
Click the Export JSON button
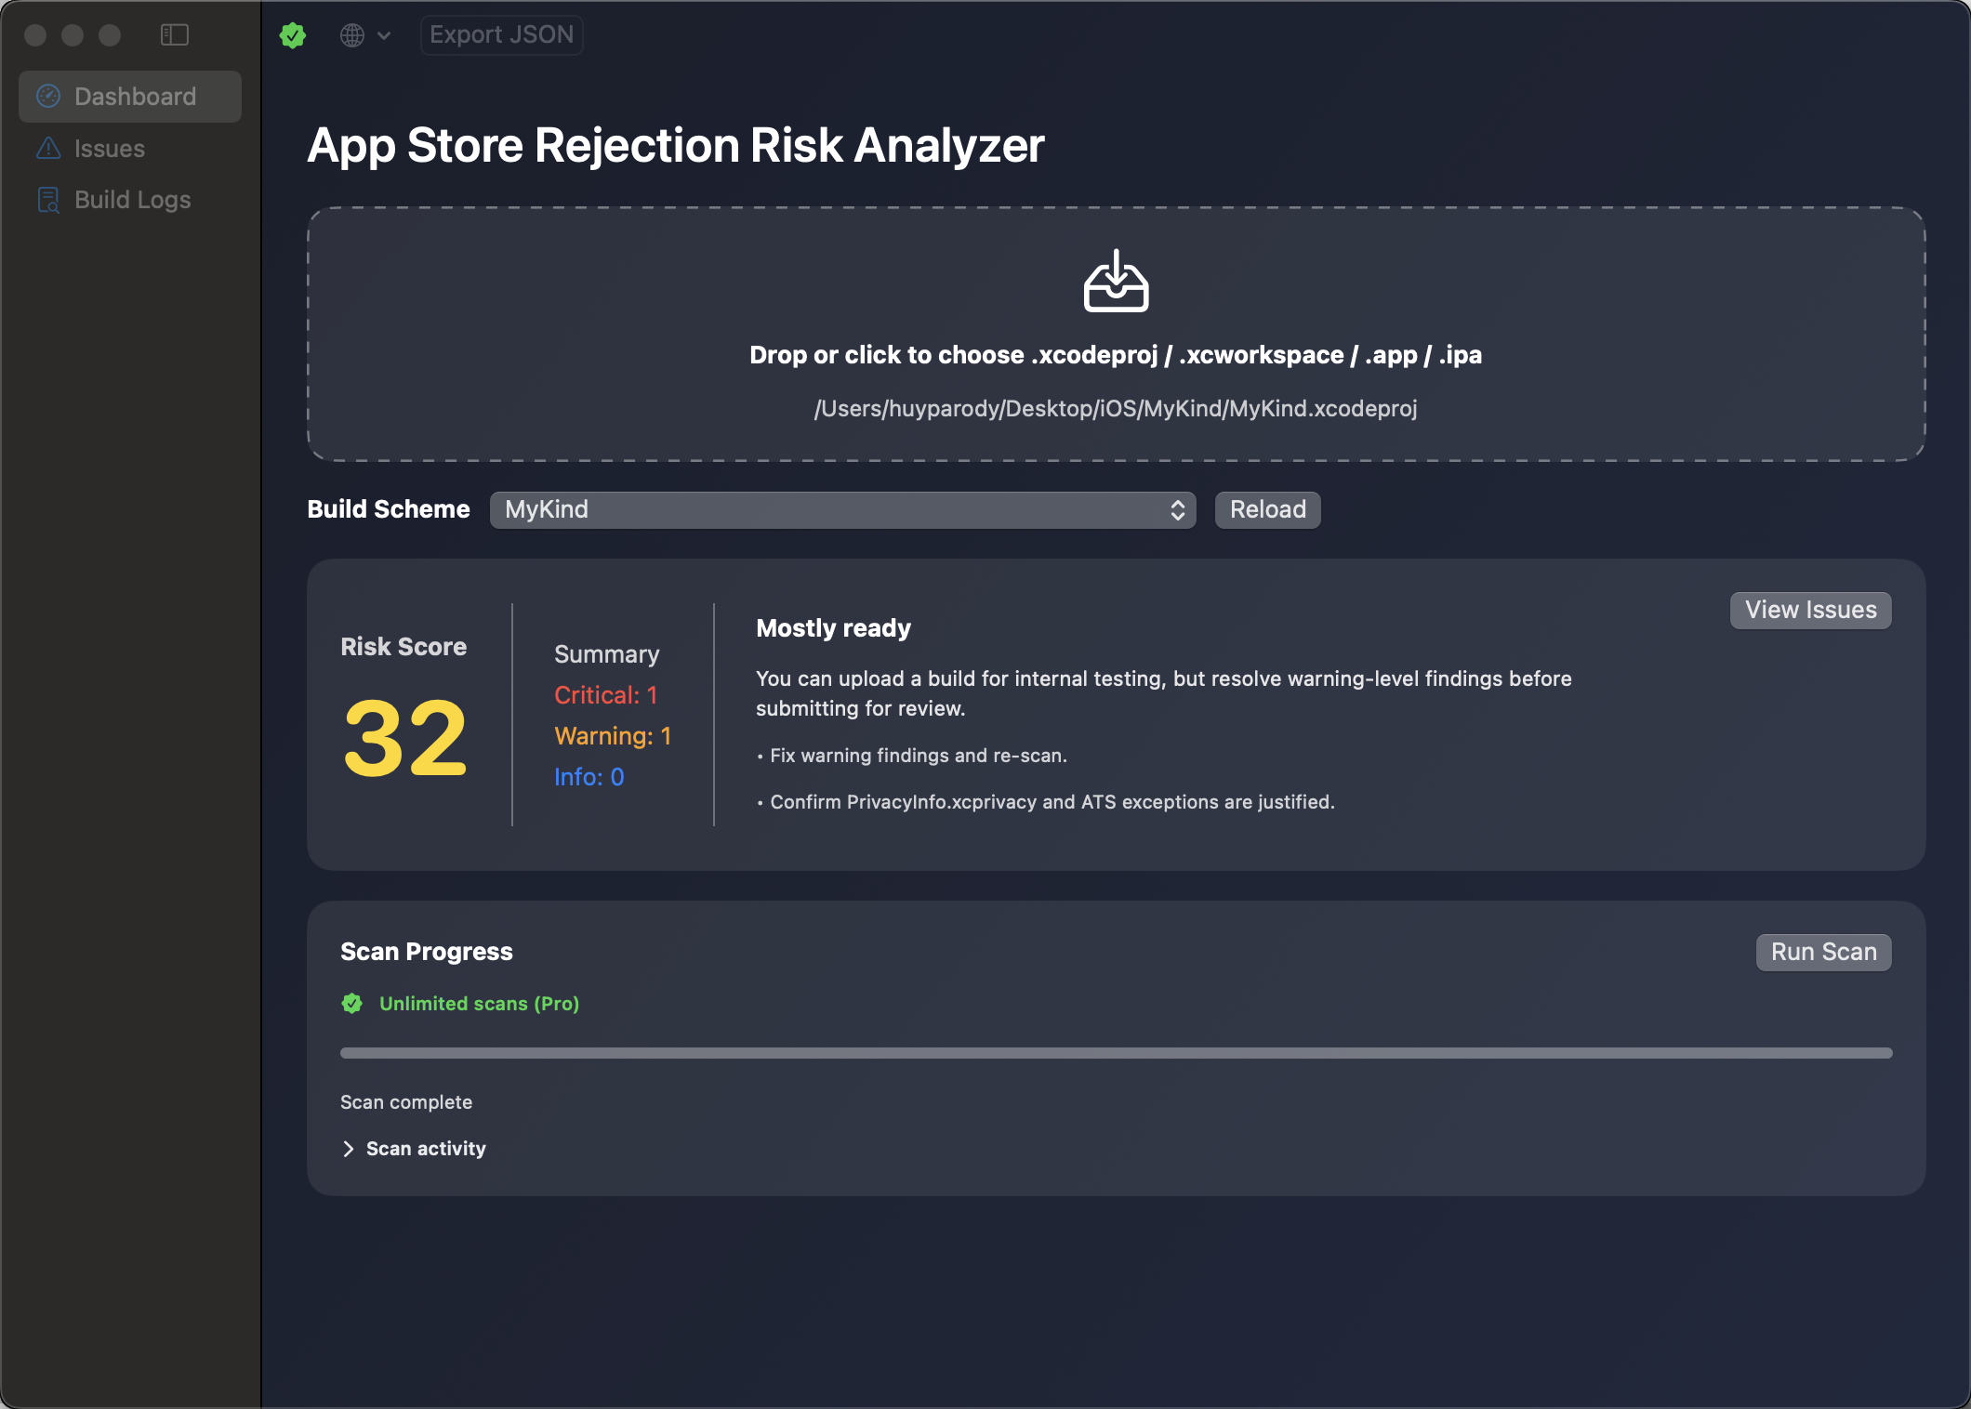click(x=501, y=34)
